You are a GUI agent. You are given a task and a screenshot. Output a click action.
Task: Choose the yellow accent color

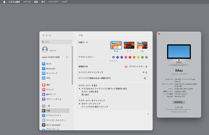[x=138, y=57]
